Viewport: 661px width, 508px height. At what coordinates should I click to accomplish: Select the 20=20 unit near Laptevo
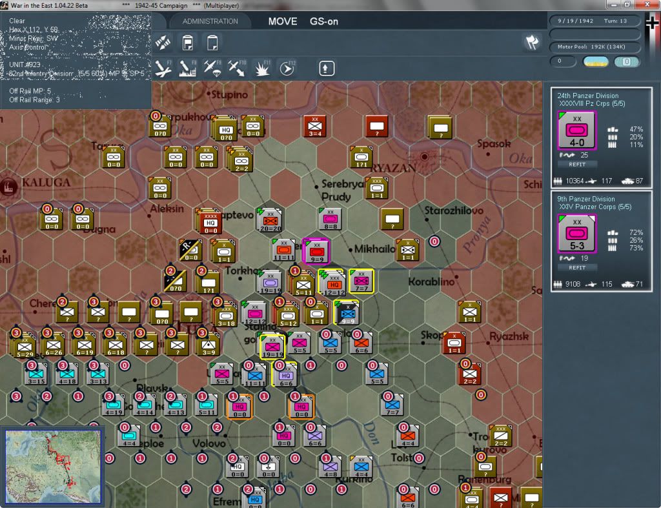[x=270, y=219]
